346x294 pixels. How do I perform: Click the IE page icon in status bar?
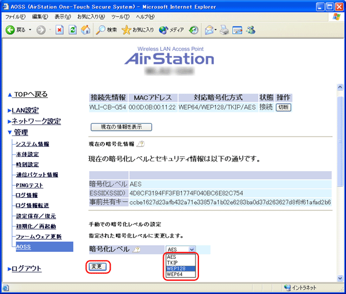(x=6, y=288)
